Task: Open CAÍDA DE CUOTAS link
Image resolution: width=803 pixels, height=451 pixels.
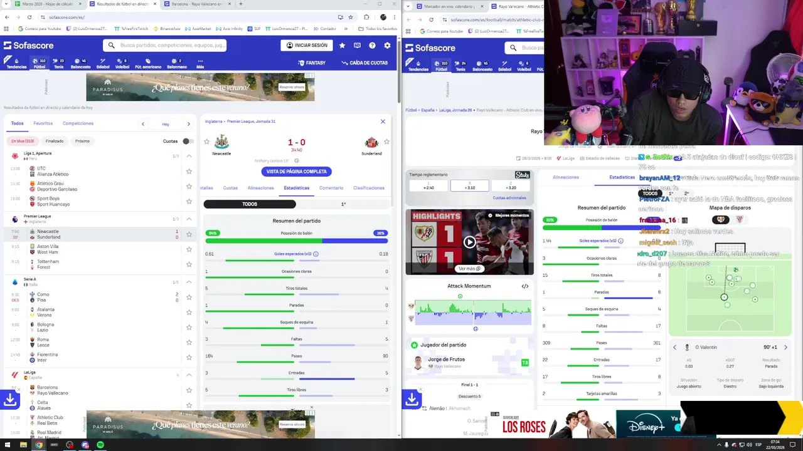Action: (364, 63)
